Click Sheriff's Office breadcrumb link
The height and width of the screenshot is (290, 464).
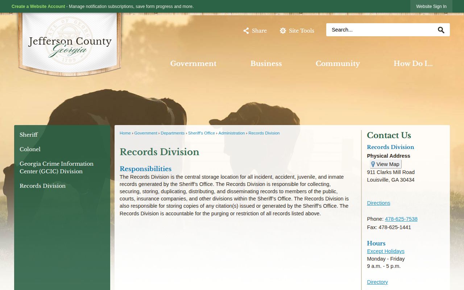(x=202, y=133)
